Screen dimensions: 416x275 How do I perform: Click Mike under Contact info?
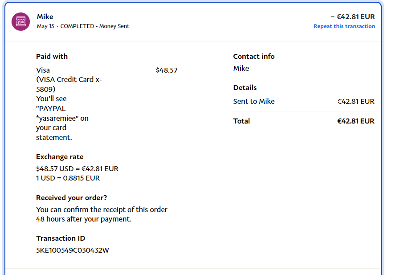click(241, 69)
